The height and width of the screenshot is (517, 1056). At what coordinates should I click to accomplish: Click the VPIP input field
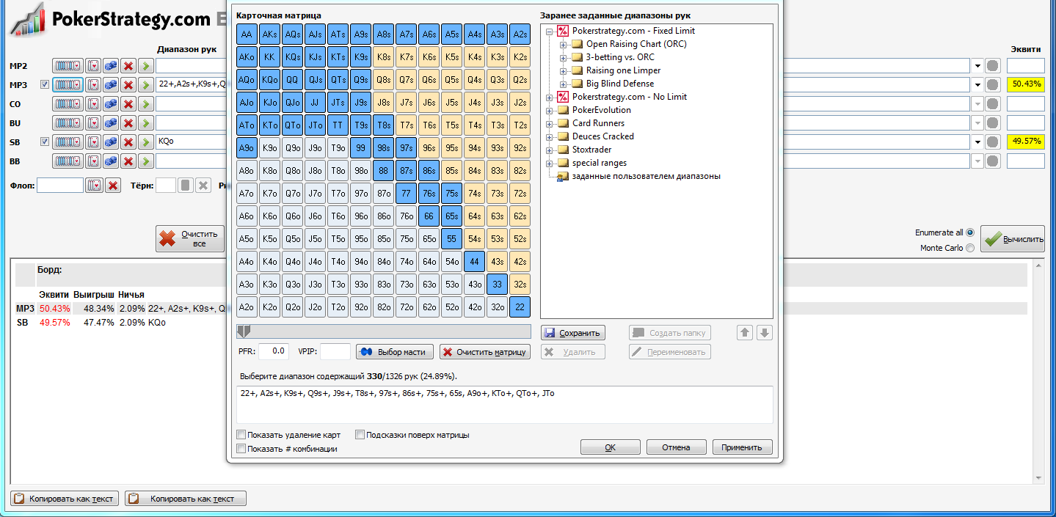pyautogui.click(x=335, y=351)
